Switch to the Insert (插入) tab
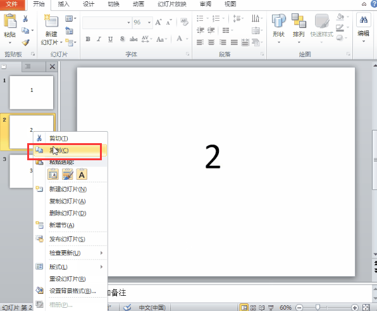 (63, 4)
